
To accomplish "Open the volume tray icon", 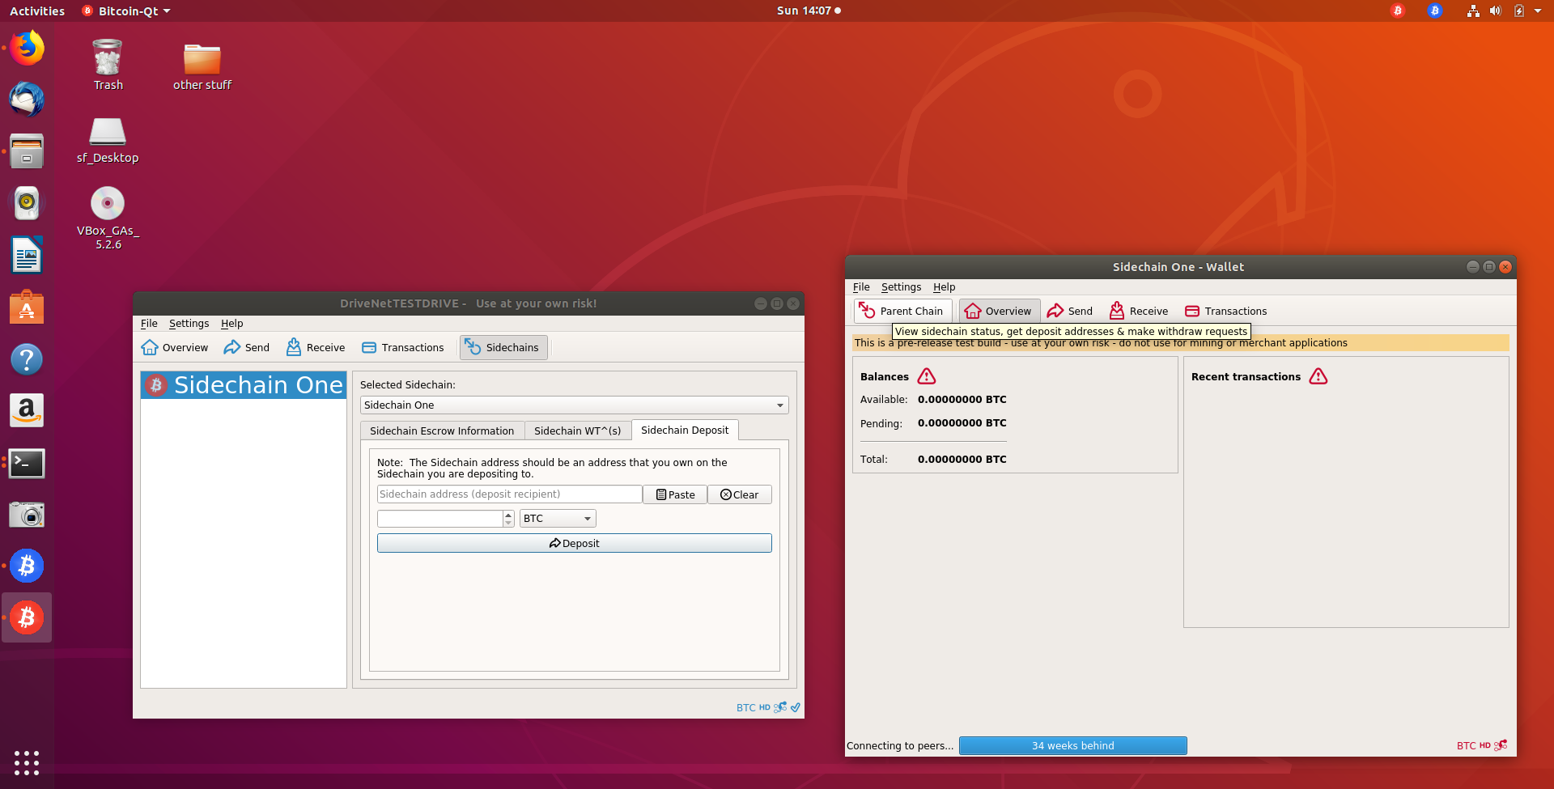I will click(1496, 11).
